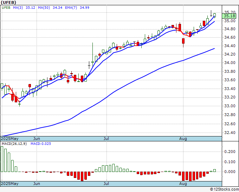Click the 34.80 price axis label

[x=230, y=29]
